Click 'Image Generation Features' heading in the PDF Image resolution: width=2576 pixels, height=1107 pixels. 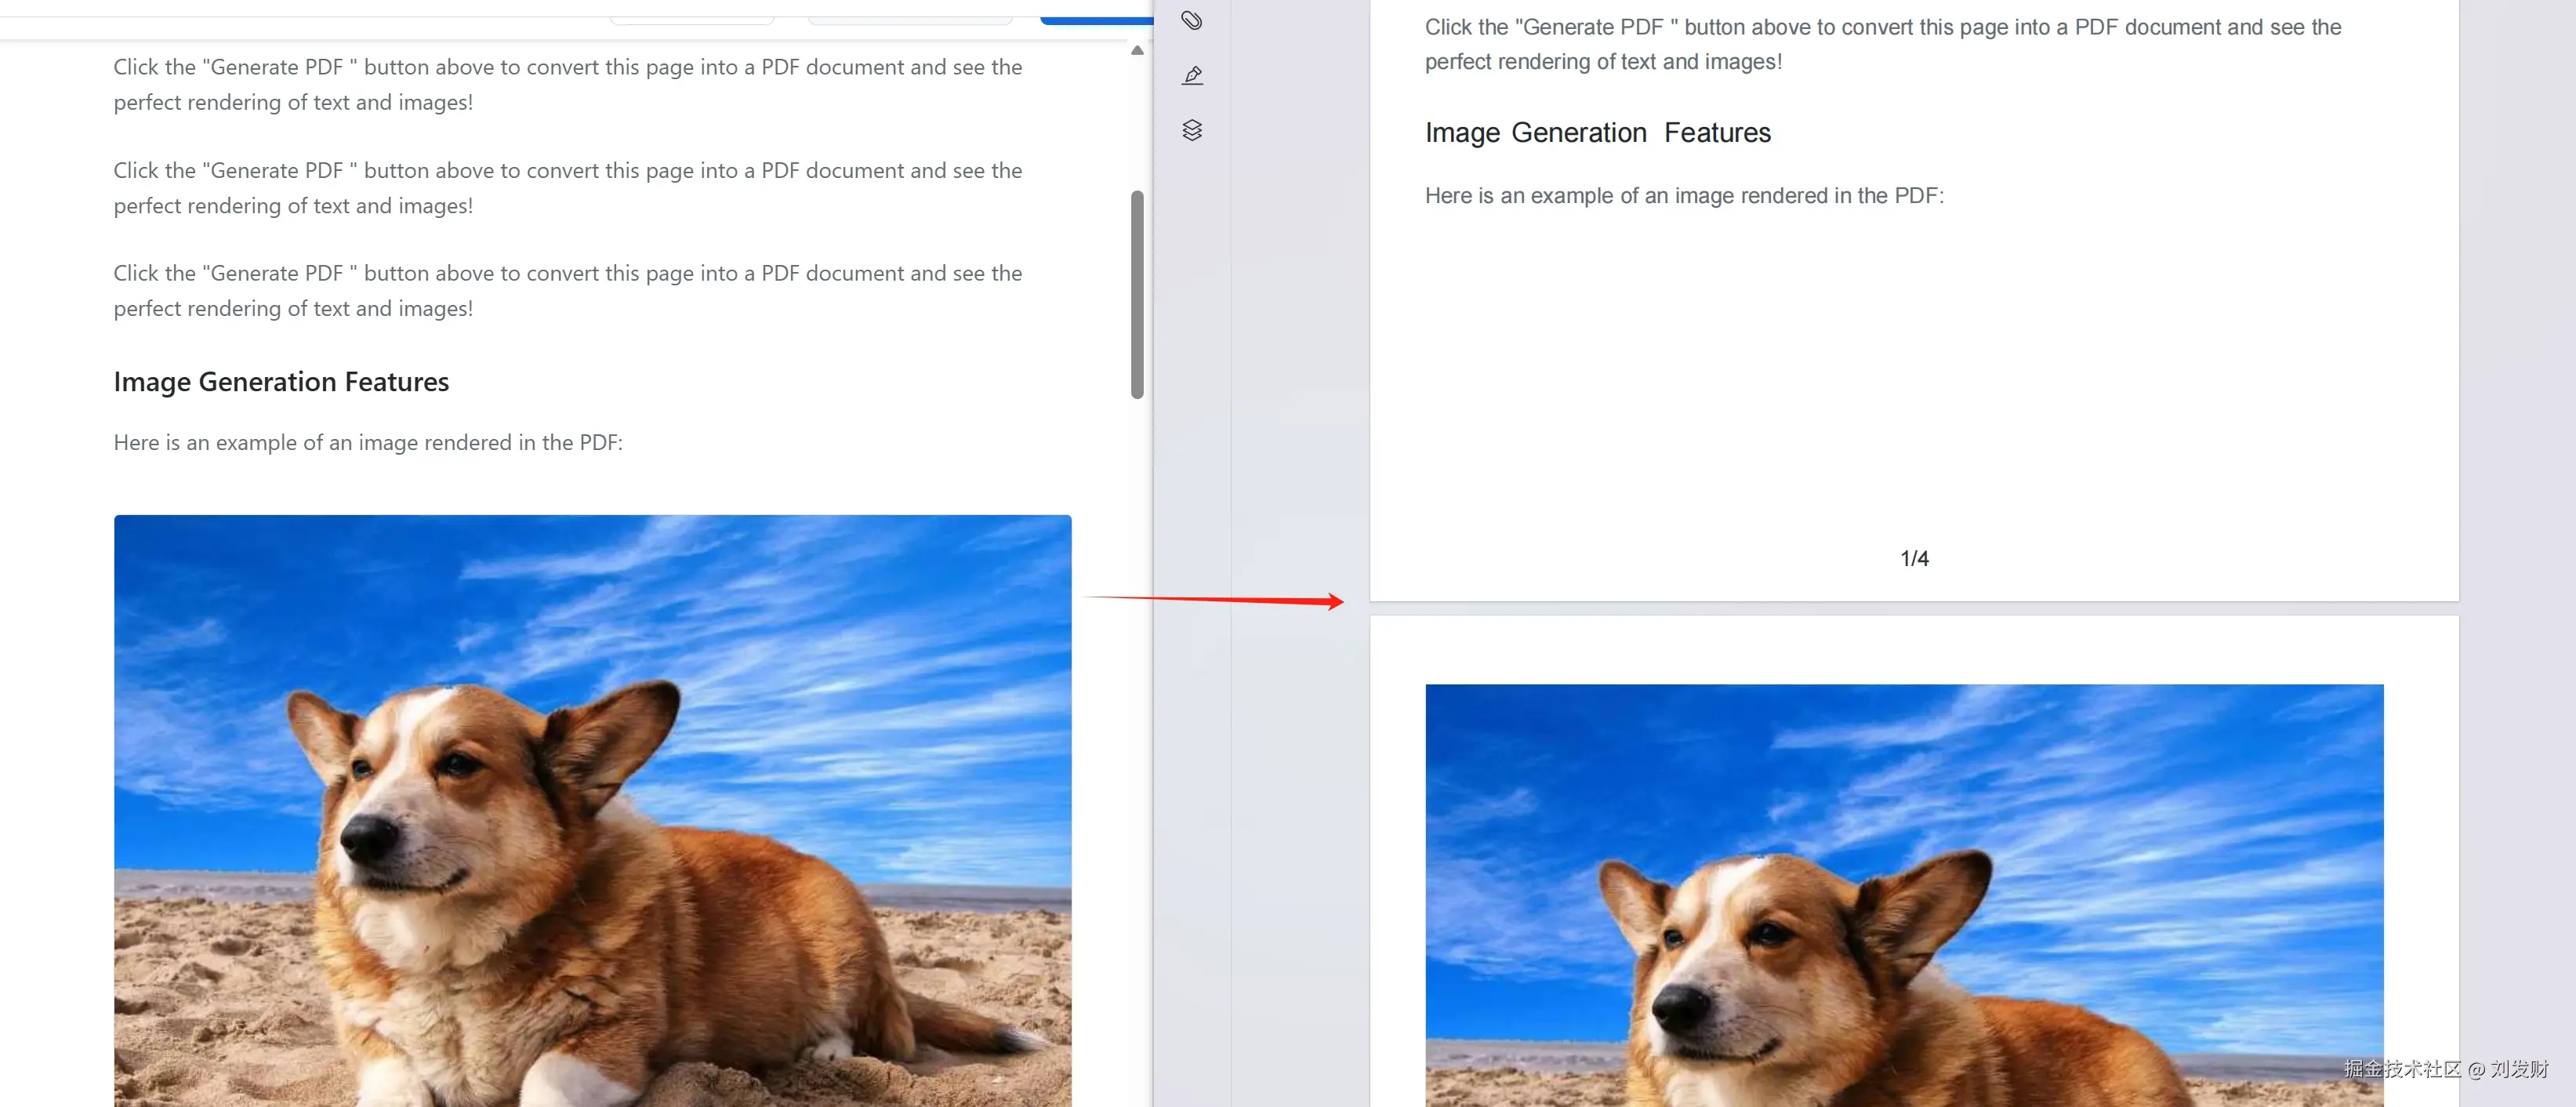pyautogui.click(x=1597, y=133)
